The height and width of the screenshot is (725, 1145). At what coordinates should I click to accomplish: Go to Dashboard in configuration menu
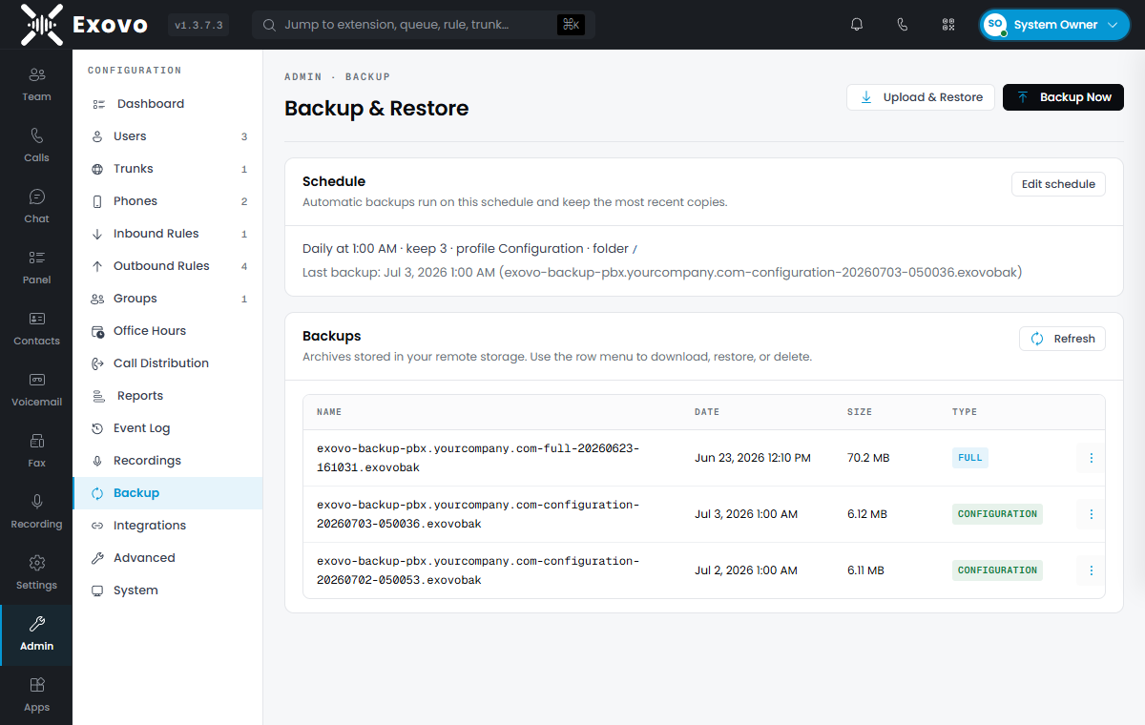167,104
